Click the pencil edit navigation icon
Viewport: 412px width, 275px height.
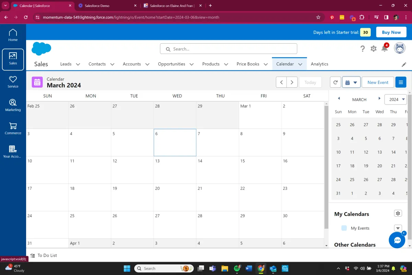tap(404, 64)
